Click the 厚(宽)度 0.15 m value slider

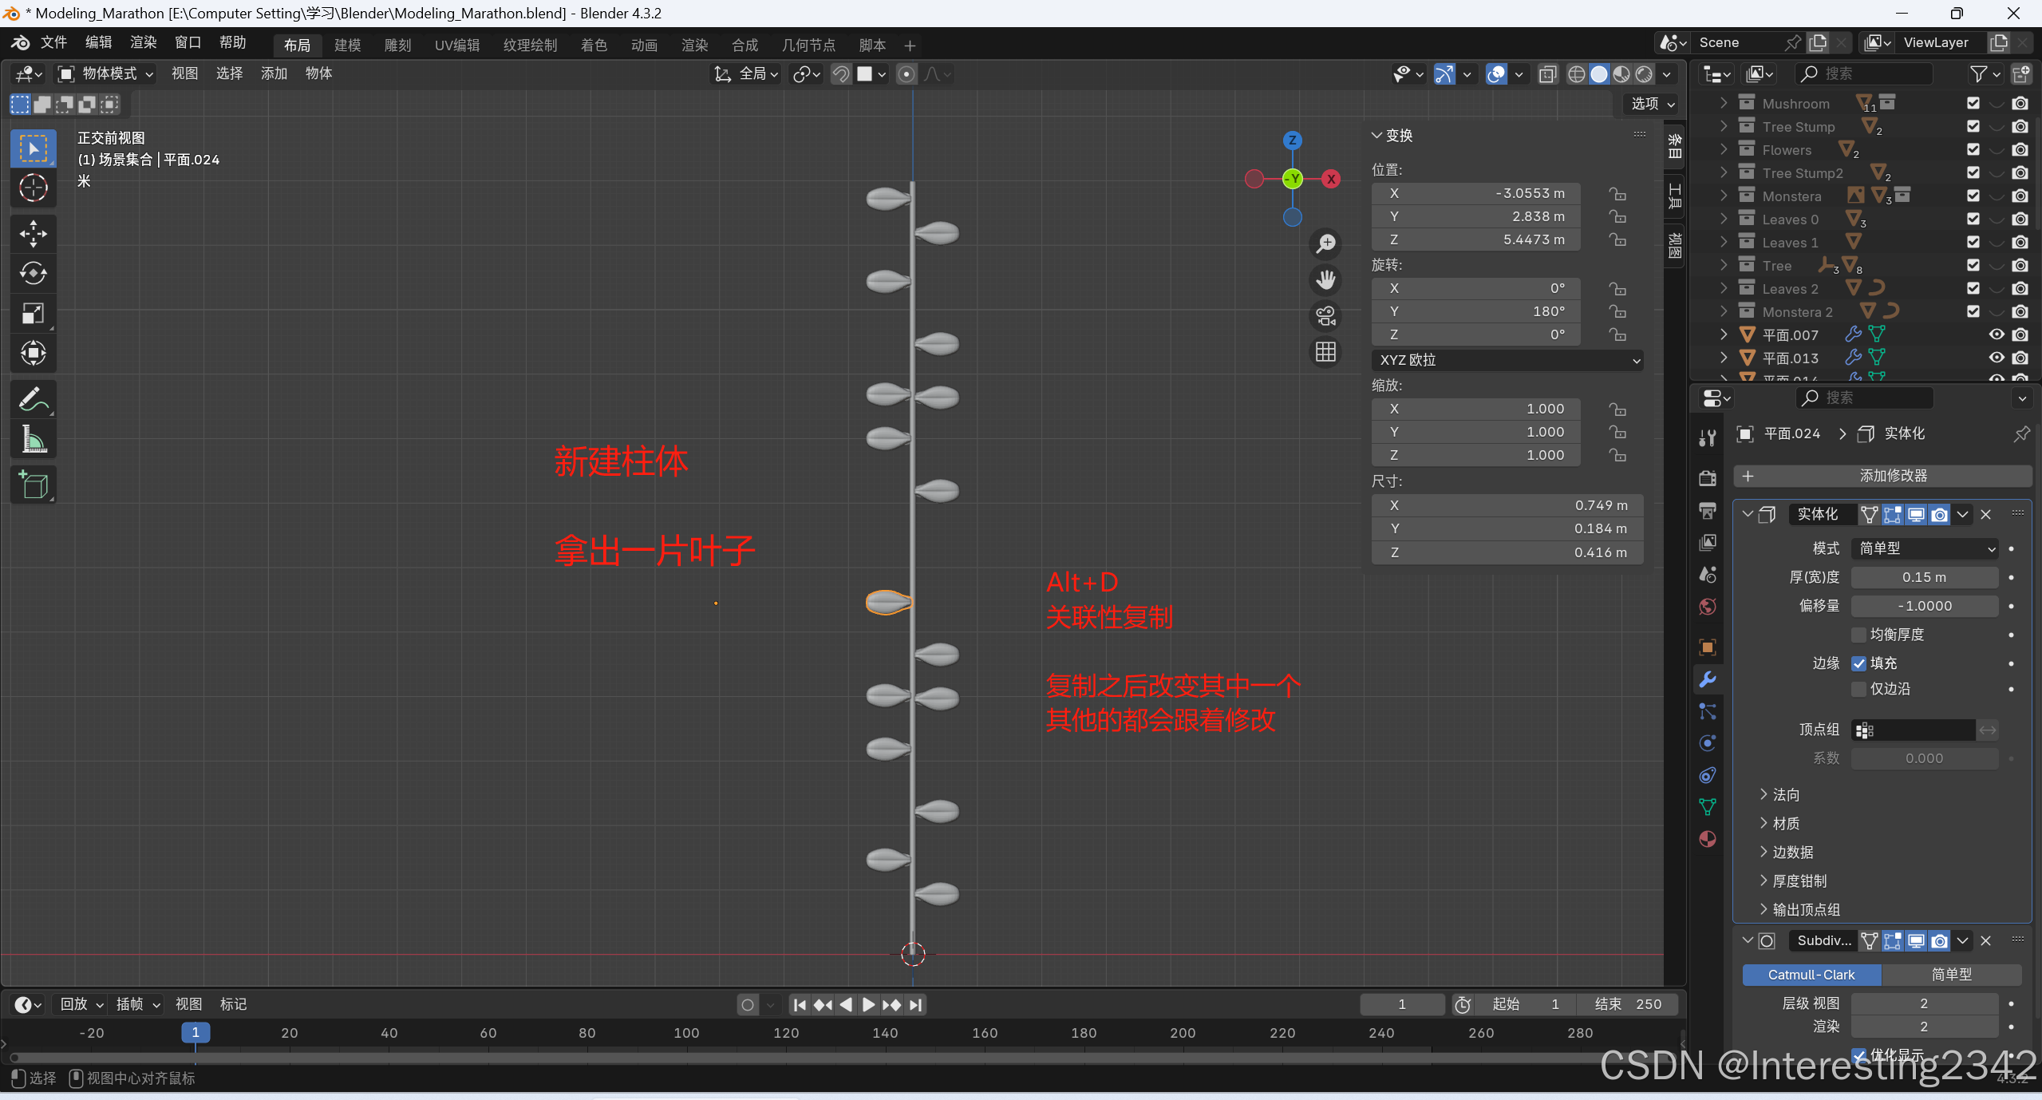pyautogui.click(x=1923, y=577)
